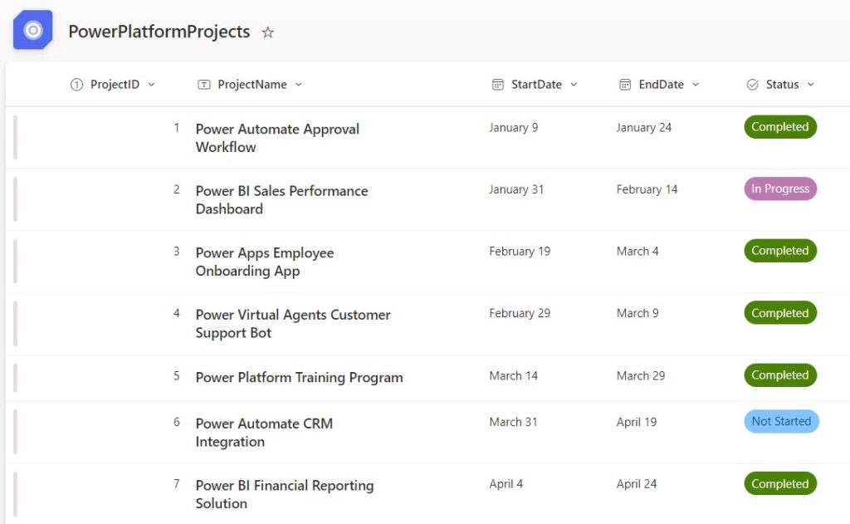Open the StartDate column dropdown chevron
The height and width of the screenshot is (524, 850).
click(574, 85)
